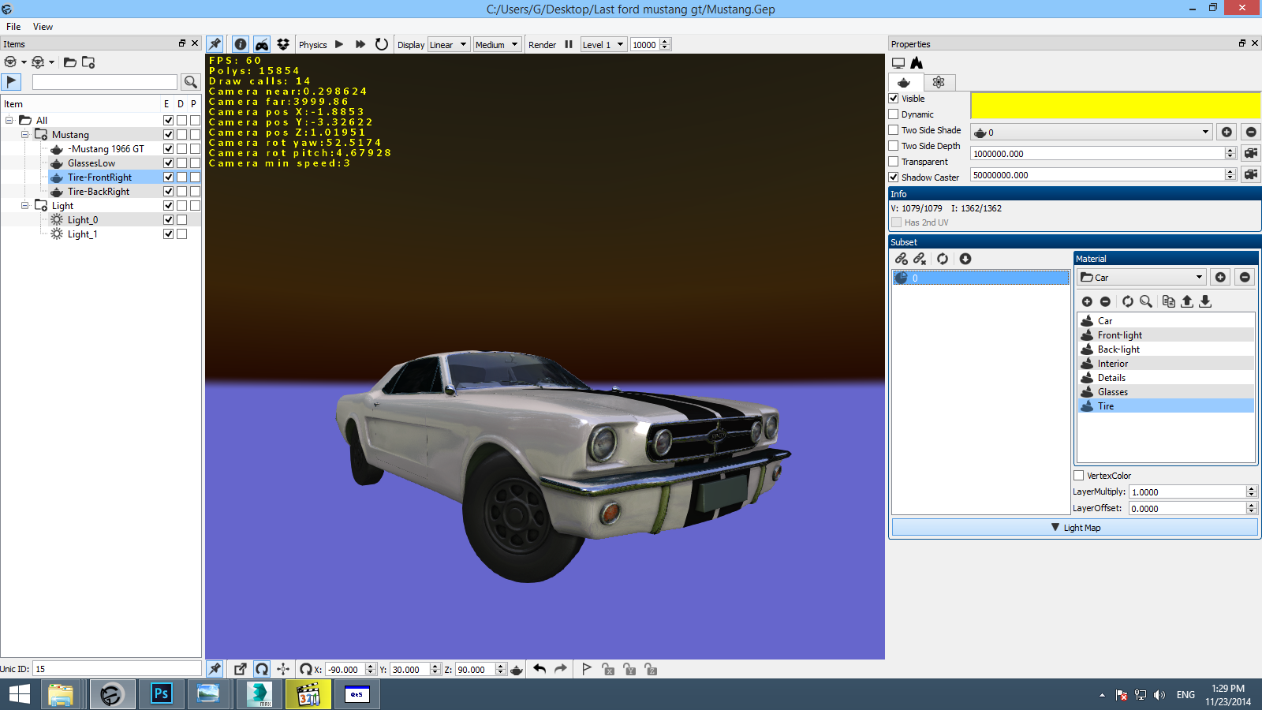This screenshot has height=710, width=1262.
Task: Select the Glasses material in list
Action: [x=1166, y=392]
